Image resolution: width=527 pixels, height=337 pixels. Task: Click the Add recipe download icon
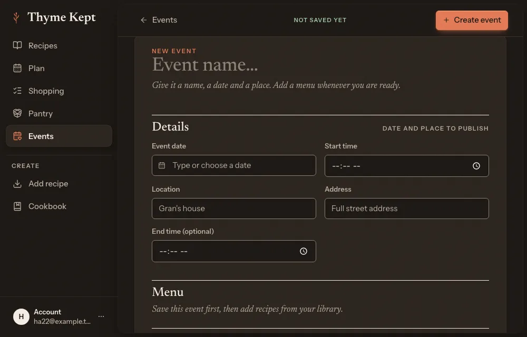pos(17,184)
